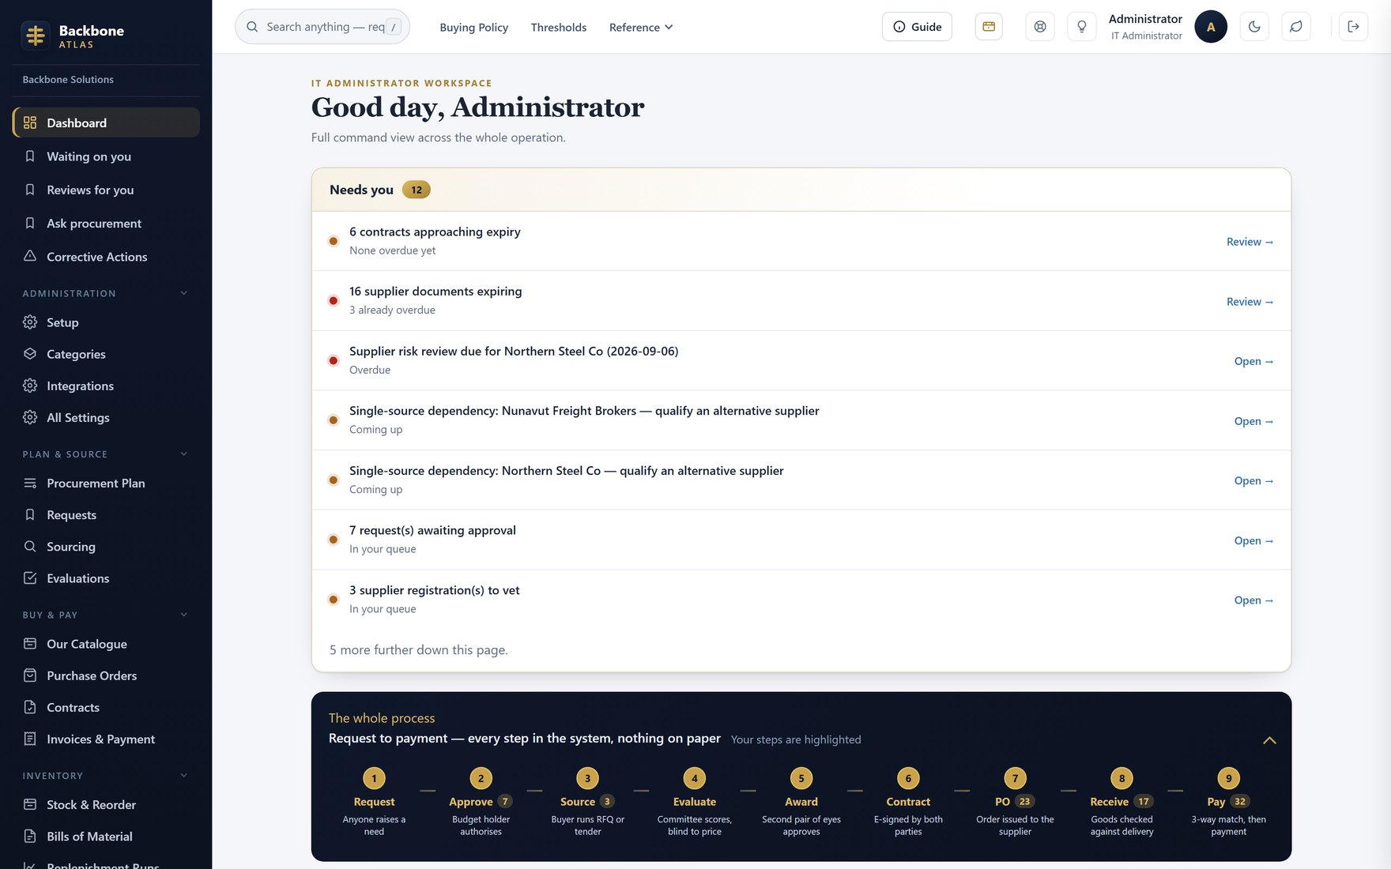Screen dimensions: 1391x869
Task: Focus the Search anything field
Action: coord(322,27)
